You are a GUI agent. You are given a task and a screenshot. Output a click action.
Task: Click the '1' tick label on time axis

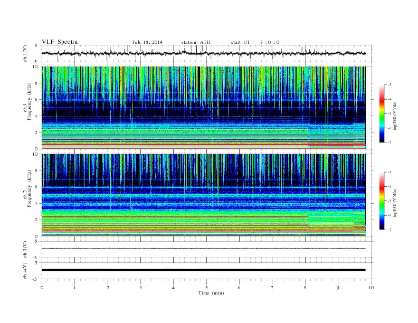point(74,288)
